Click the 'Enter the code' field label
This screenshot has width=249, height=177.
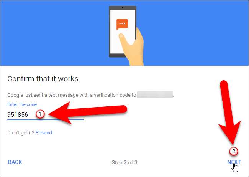point(22,104)
